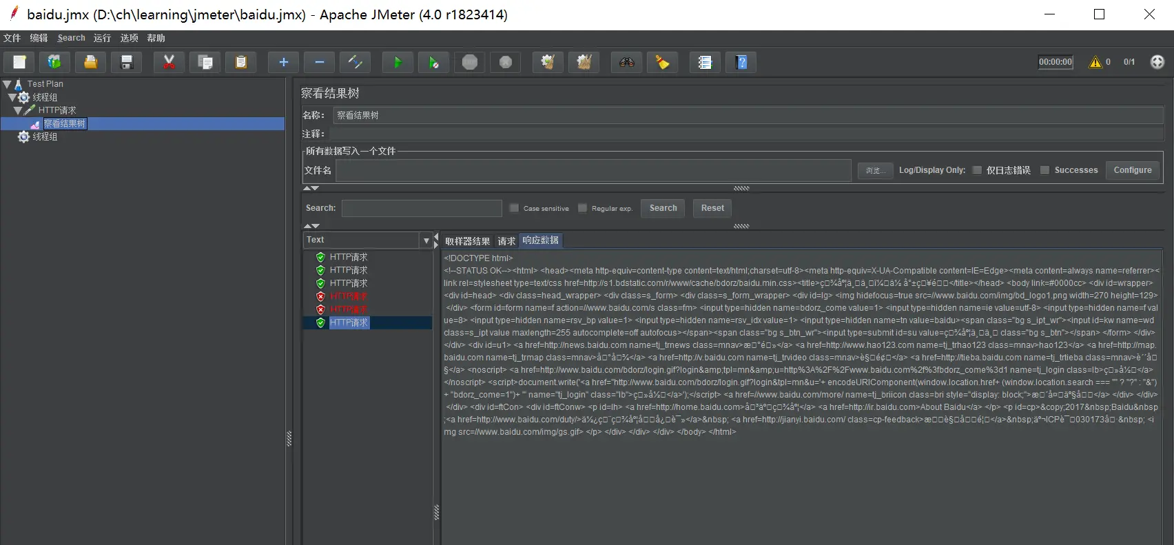The image size is (1174, 545).
Task: Save the test plan with floppy icon
Action: click(x=127, y=62)
